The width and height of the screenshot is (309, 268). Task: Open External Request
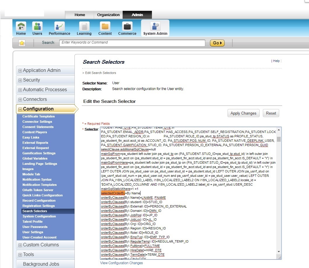[36, 148]
